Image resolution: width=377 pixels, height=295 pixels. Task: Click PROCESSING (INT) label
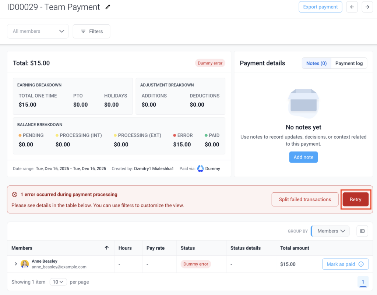(x=81, y=135)
